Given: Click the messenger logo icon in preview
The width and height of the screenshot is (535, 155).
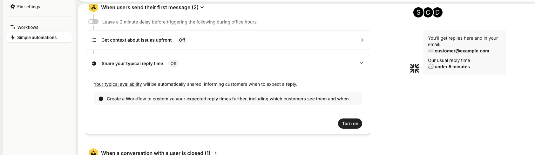Looking at the screenshot, I should 415,68.
